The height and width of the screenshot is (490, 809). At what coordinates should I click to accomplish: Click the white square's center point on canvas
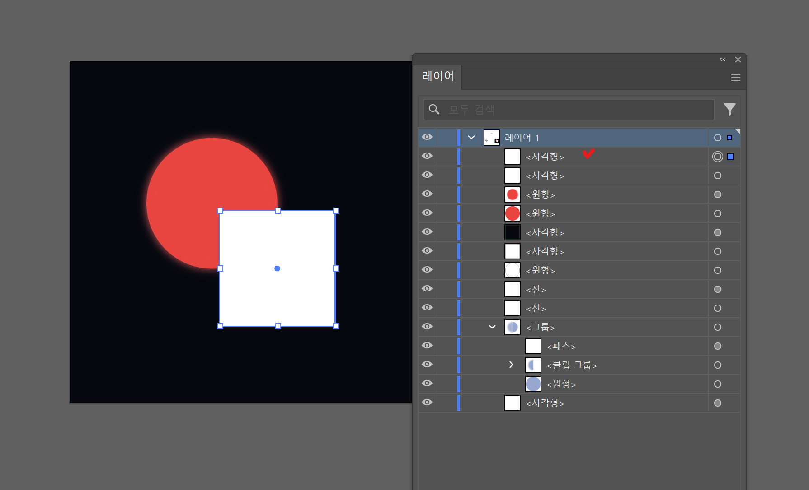pyautogui.click(x=278, y=268)
